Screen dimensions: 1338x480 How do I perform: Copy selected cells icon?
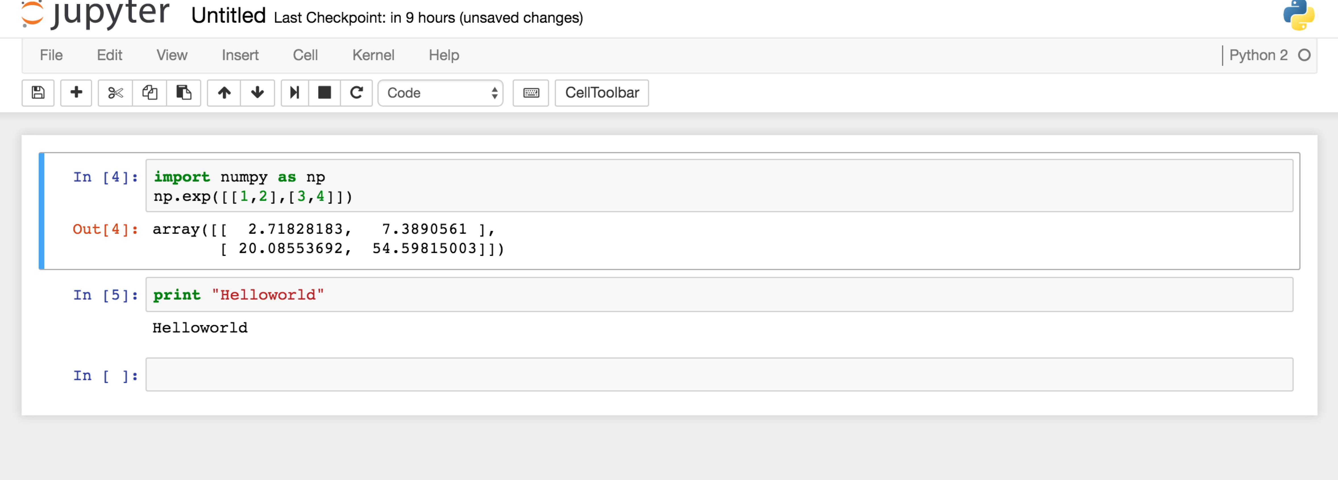(149, 93)
